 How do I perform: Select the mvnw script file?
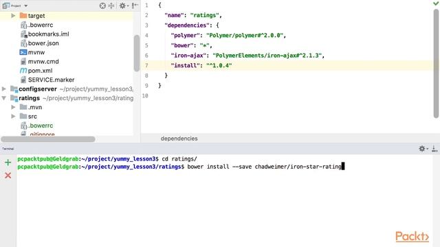coord(36,52)
